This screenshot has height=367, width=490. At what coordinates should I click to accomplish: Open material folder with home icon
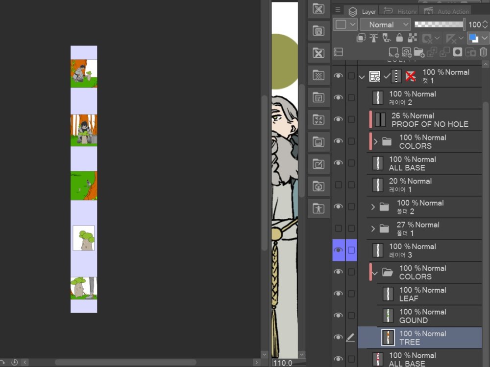pyautogui.click(x=318, y=31)
